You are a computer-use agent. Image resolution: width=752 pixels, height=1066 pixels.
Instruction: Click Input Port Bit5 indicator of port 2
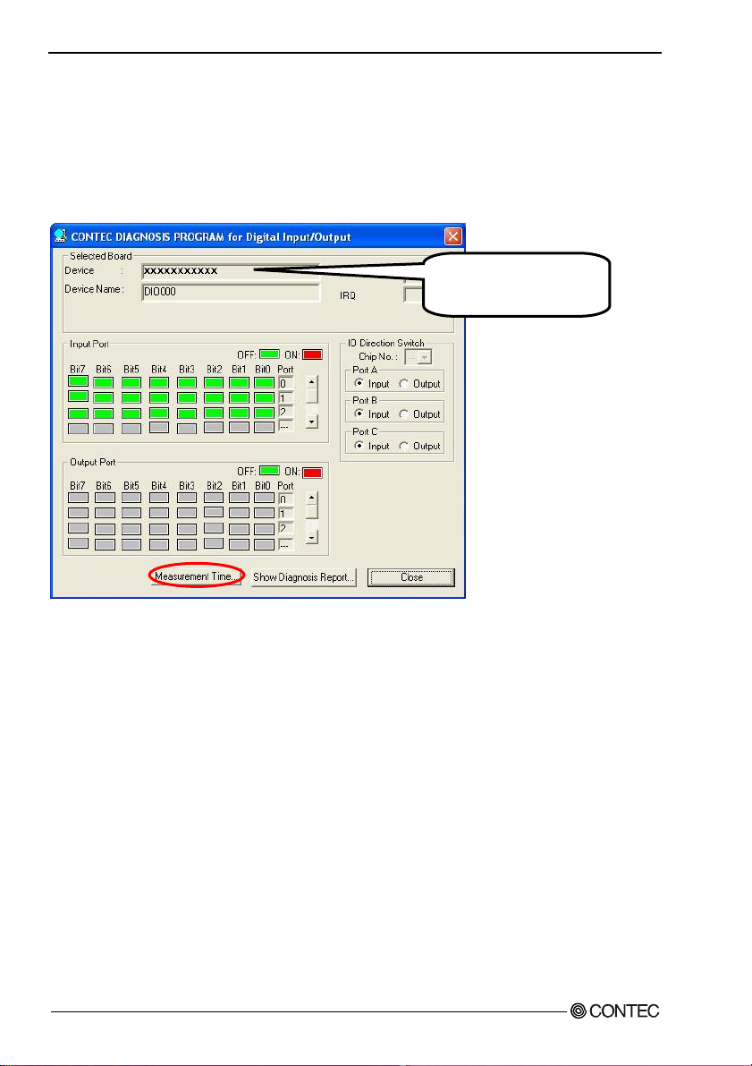coord(131,414)
